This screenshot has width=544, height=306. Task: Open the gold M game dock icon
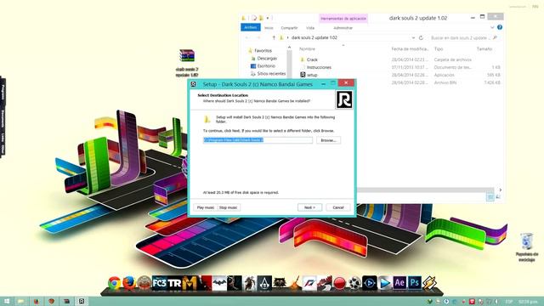pyautogui.click(x=190, y=283)
